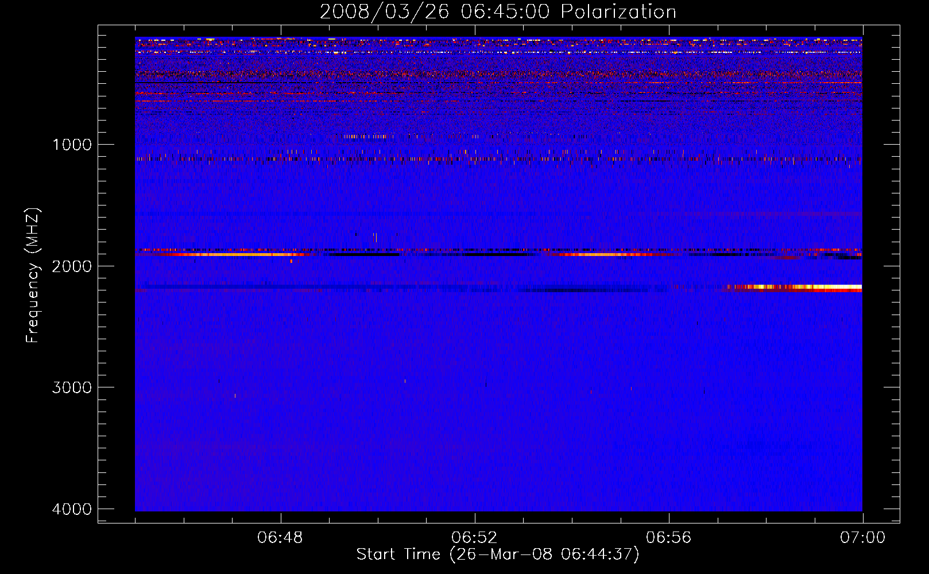Viewport: 929px width, 574px height.
Task: Click the 'Start Time (26-Mar-08 06:44:37)' label
Action: click(x=498, y=554)
